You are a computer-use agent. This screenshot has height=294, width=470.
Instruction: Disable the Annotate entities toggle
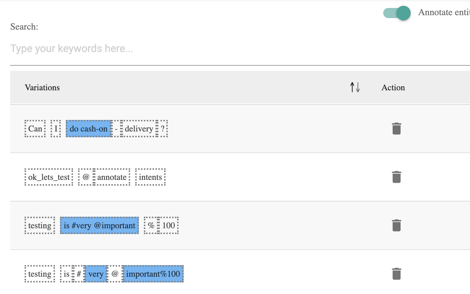397,13
